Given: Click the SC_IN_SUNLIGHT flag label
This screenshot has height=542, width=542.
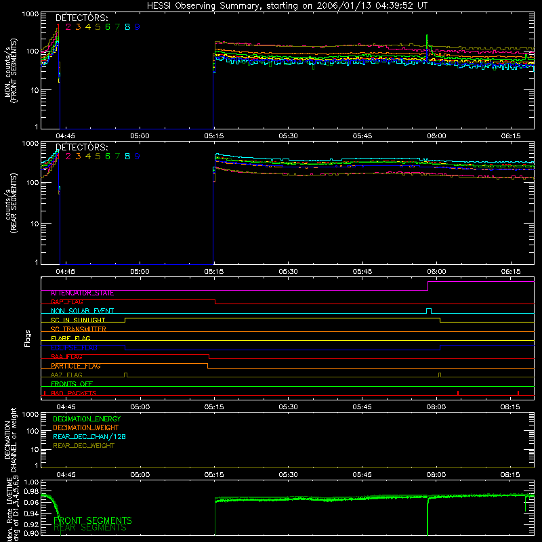Looking at the screenshot, I should point(78,320).
